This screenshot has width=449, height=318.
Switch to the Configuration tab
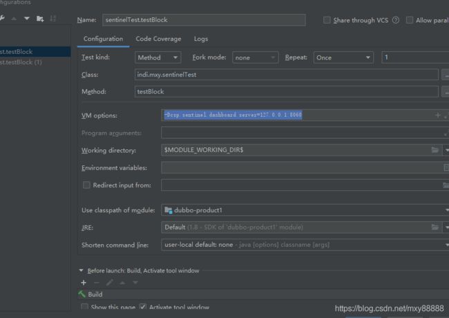pyautogui.click(x=103, y=39)
